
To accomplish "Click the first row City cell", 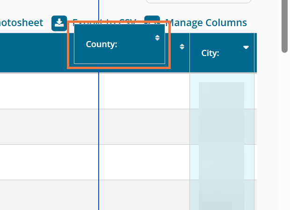I will pyautogui.click(x=222, y=91).
